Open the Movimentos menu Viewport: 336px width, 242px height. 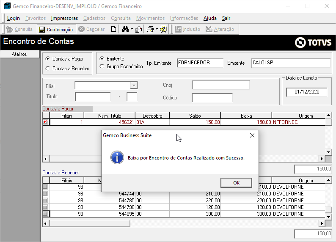(x=150, y=18)
